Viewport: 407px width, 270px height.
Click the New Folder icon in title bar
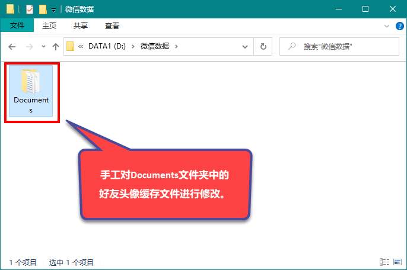43,9
